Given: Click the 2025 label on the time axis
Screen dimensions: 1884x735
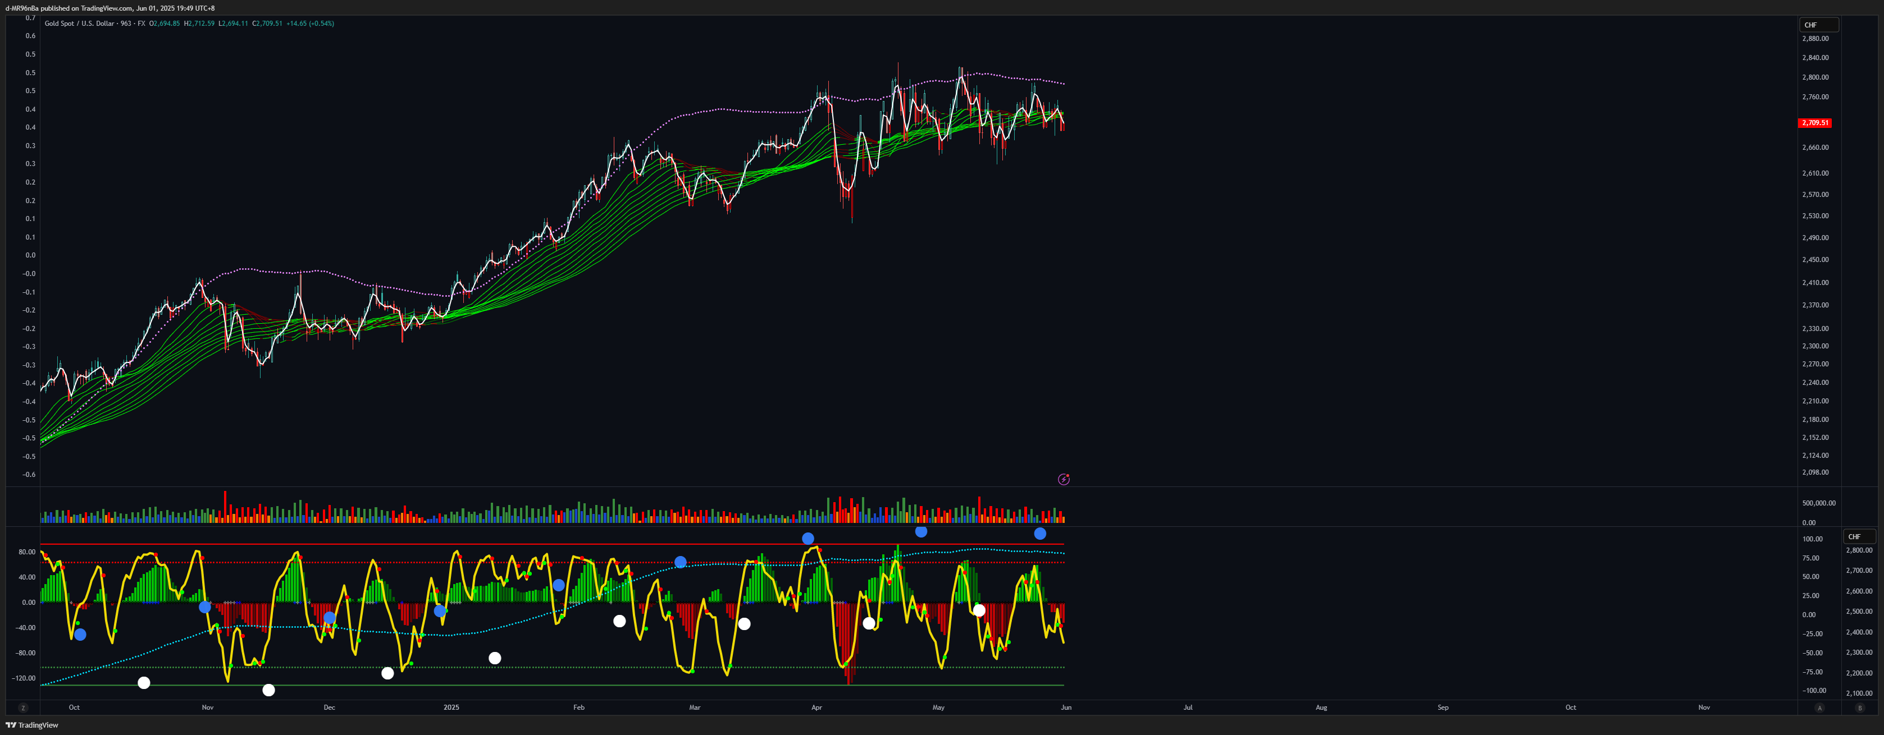Looking at the screenshot, I should [451, 708].
